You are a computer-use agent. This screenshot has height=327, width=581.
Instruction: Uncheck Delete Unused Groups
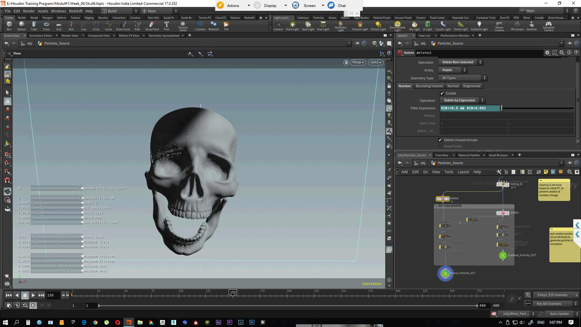pos(440,140)
